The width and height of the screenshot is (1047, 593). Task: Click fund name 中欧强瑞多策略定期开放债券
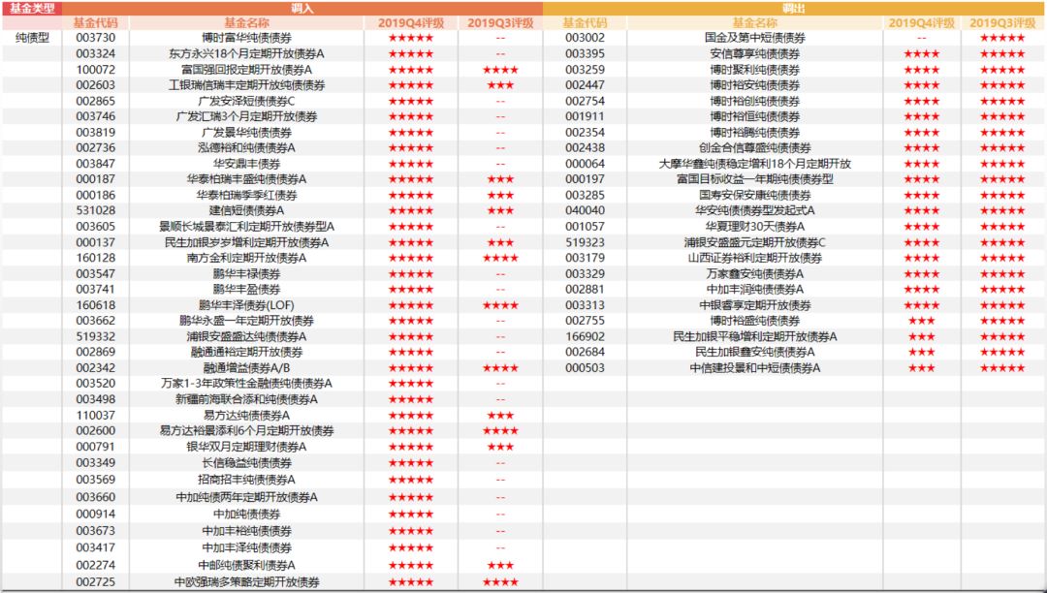click(x=247, y=582)
